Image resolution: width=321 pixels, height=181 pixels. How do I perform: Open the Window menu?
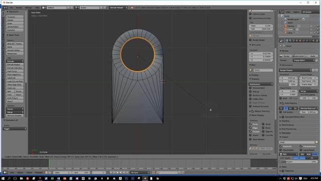click(x=29, y=8)
